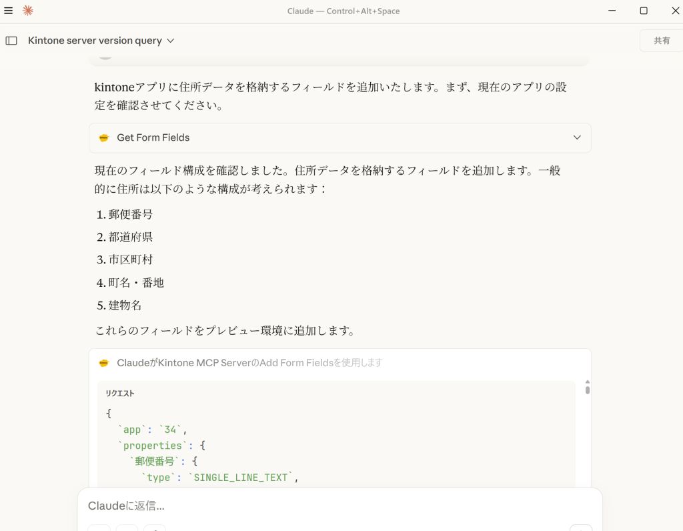
Task: Maximize the Claude window
Action: (x=644, y=11)
